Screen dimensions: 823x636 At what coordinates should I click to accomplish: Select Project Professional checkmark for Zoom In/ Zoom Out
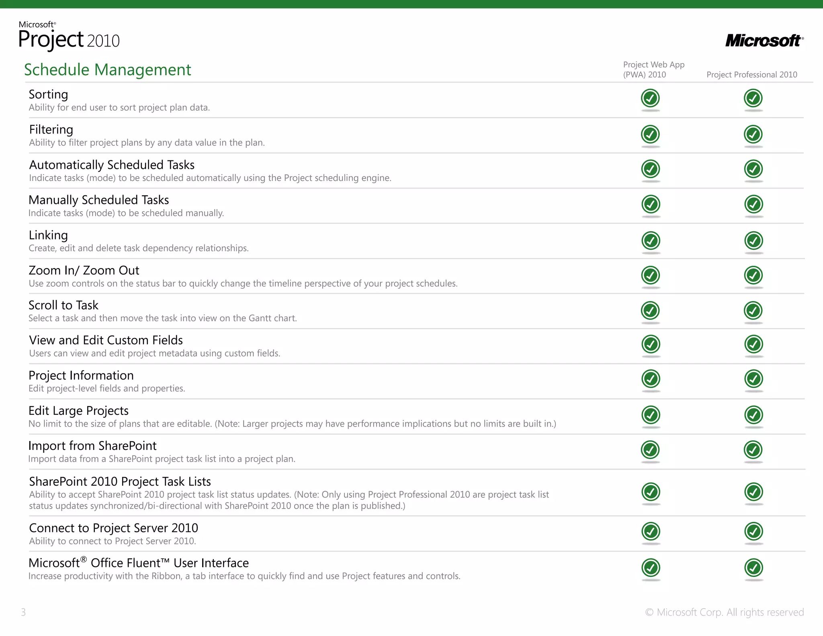point(754,275)
